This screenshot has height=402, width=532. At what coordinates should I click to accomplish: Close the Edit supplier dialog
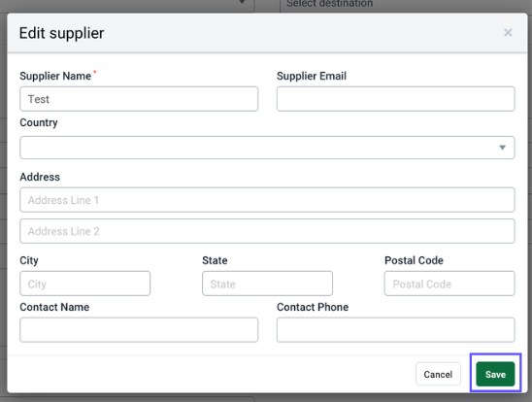pyautogui.click(x=508, y=33)
